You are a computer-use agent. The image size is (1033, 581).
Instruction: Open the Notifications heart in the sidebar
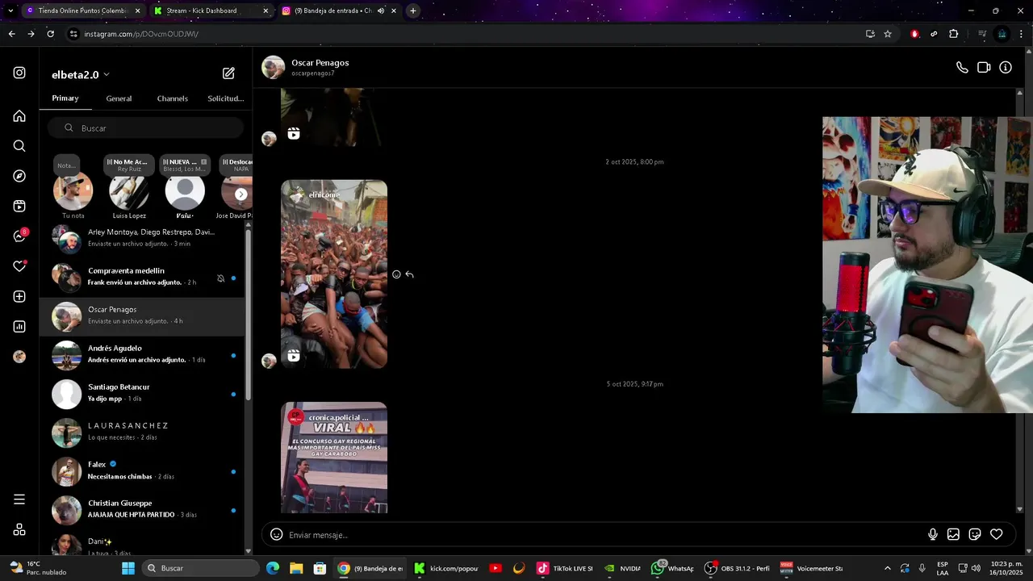(x=19, y=266)
